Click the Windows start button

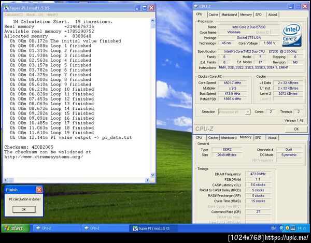coord(16,228)
